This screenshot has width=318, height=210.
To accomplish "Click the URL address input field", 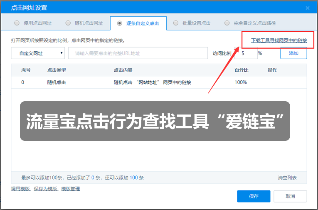I will point(138,53).
